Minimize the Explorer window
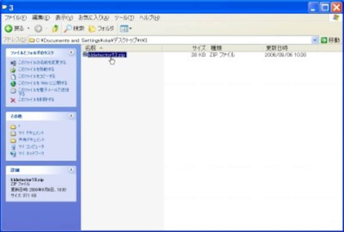Screen dimensions: 344x232 click(313, 8)
